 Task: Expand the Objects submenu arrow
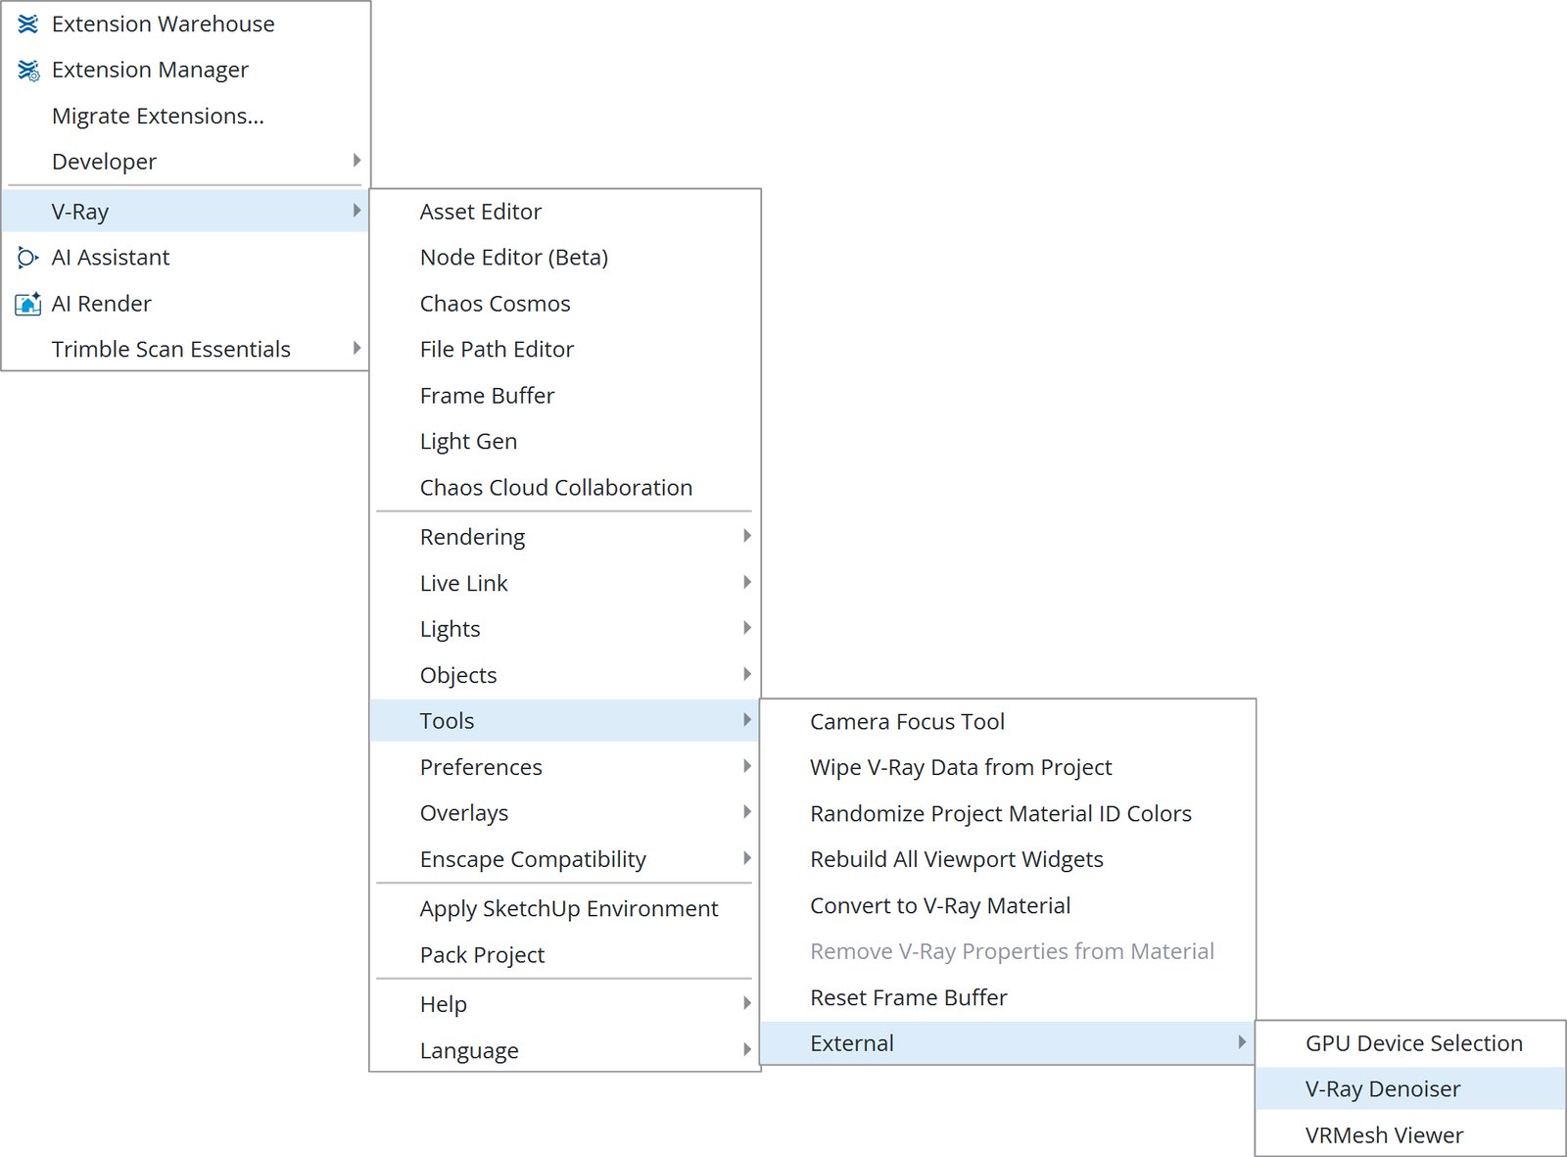click(747, 674)
